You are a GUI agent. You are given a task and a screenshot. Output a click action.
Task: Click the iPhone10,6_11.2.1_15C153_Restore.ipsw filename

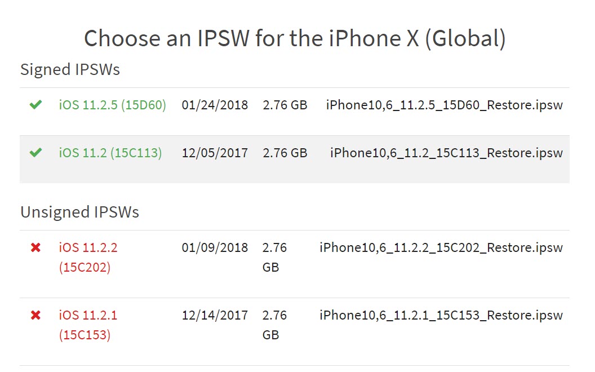coord(440,315)
